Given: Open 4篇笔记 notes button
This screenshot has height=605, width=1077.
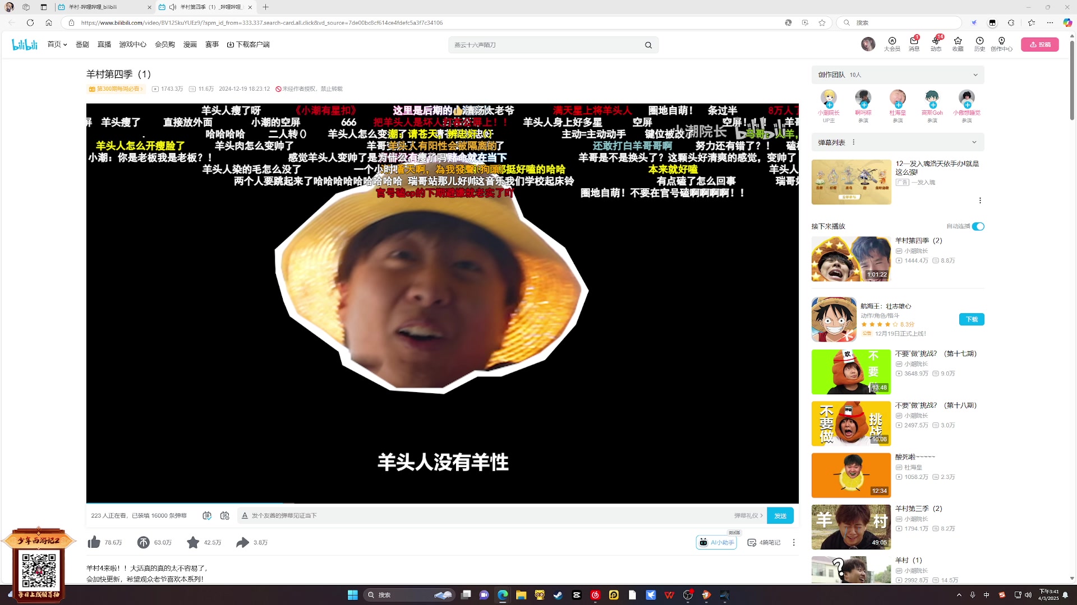Looking at the screenshot, I should coord(763,542).
